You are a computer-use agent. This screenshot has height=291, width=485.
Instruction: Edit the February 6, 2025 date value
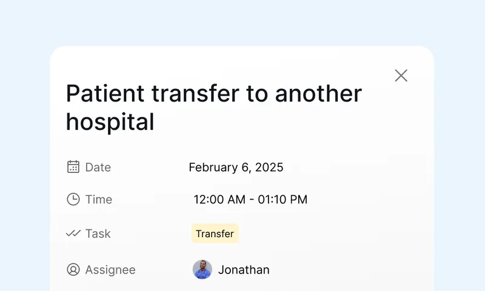tap(236, 167)
